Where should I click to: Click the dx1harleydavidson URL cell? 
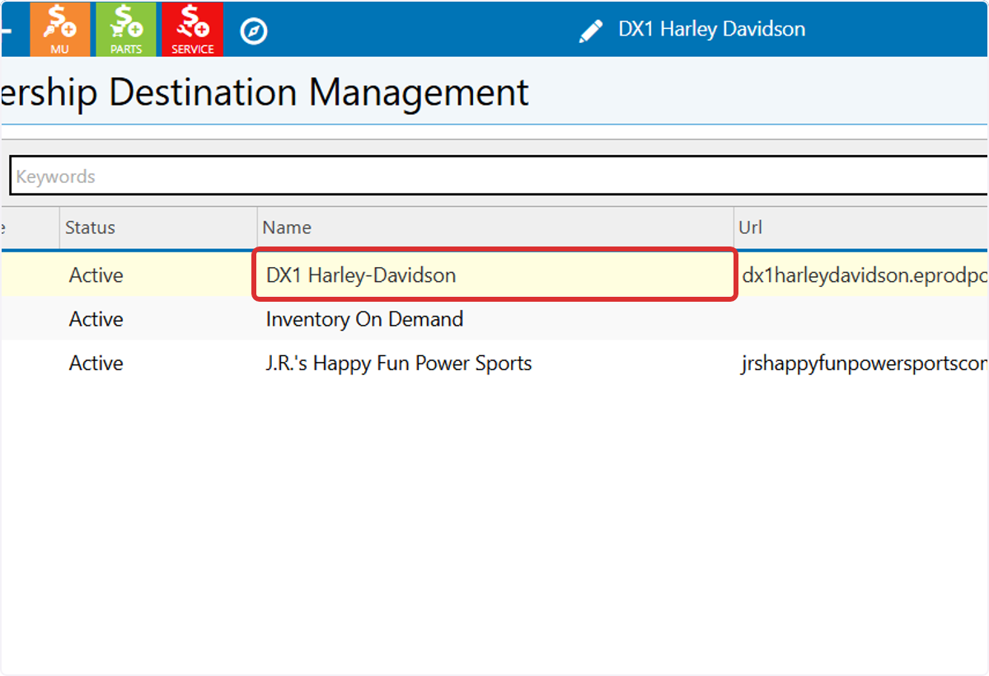[x=865, y=275]
